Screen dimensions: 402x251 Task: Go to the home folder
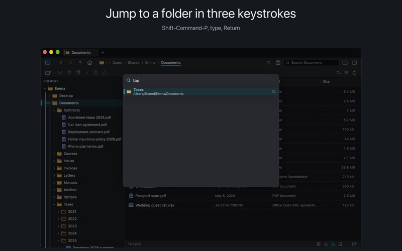tap(89, 62)
